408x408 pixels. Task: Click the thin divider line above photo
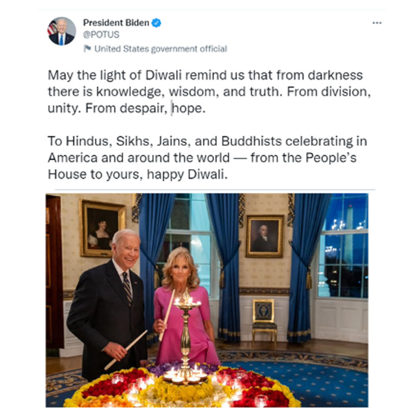(215, 190)
